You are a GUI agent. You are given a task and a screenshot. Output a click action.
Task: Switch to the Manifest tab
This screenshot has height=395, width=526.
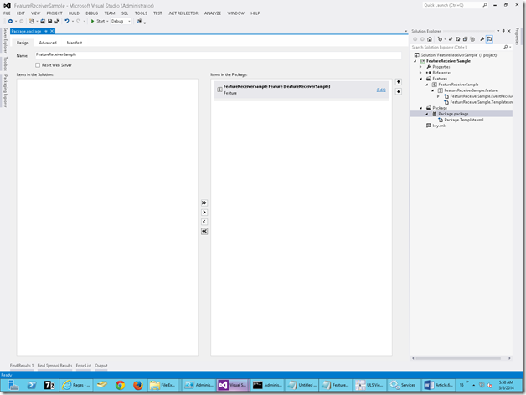tap(75, 43)
